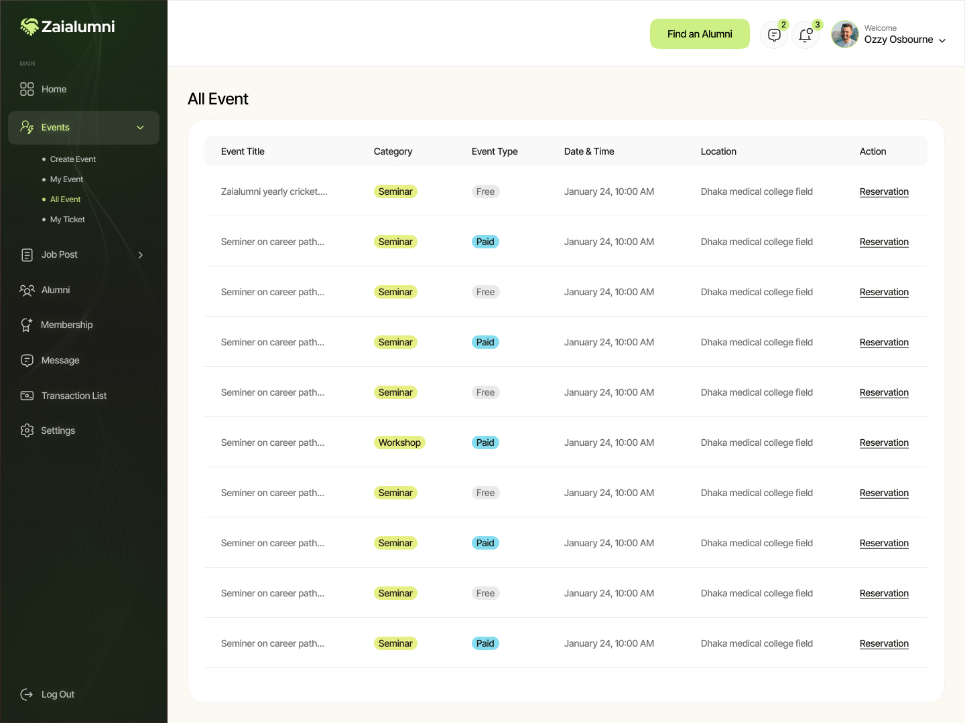The width and height of the screenshot is (965, 723).
Task: Open the Alumni section icon
Action: pyautogui.click(x=27, y=290)
